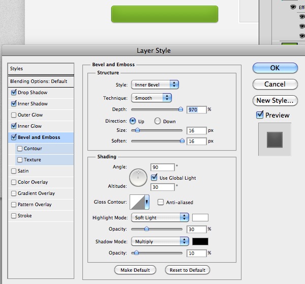Image resolution: width=305 pixels, height=284 pixels.
Task: Enable the Pattern Overlay checkbox
Action: 14,204
